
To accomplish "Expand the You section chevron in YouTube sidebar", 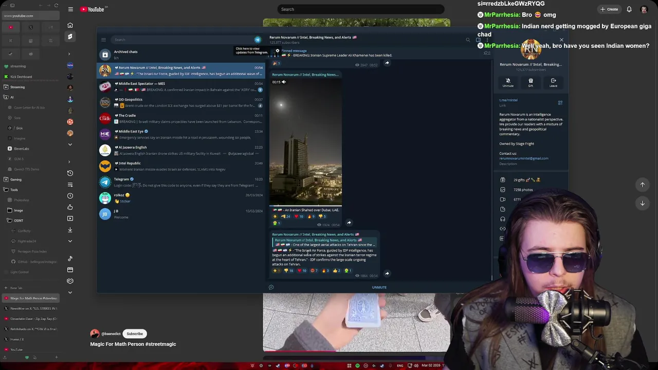I will pyautogui.click(x=69, y=162).
